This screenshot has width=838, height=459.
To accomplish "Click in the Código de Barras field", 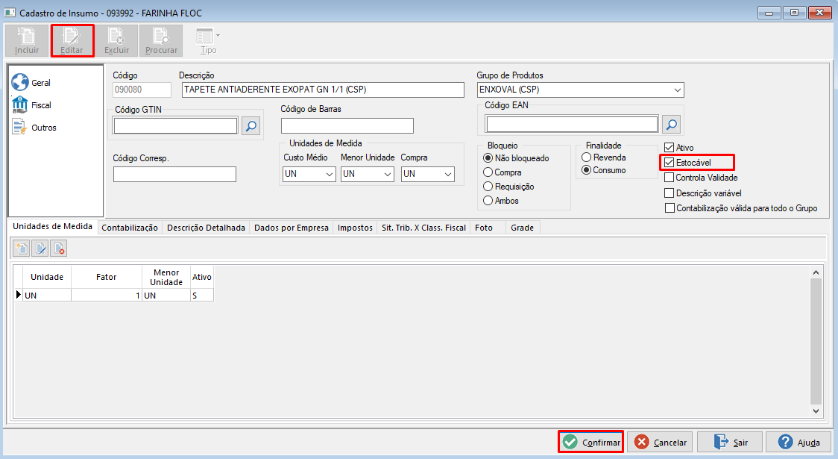I will click(347, 125).
